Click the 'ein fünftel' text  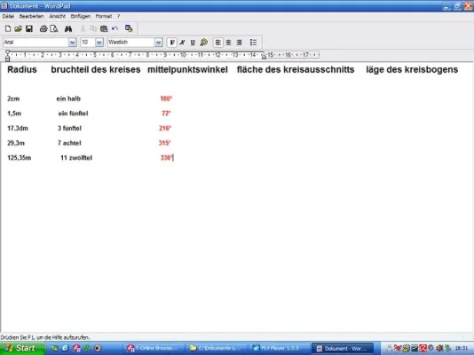tap(73, 114)
